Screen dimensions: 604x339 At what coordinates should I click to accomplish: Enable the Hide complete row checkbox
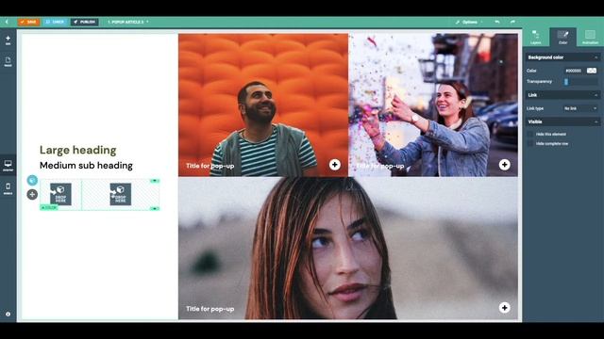(x=530, y=144)
